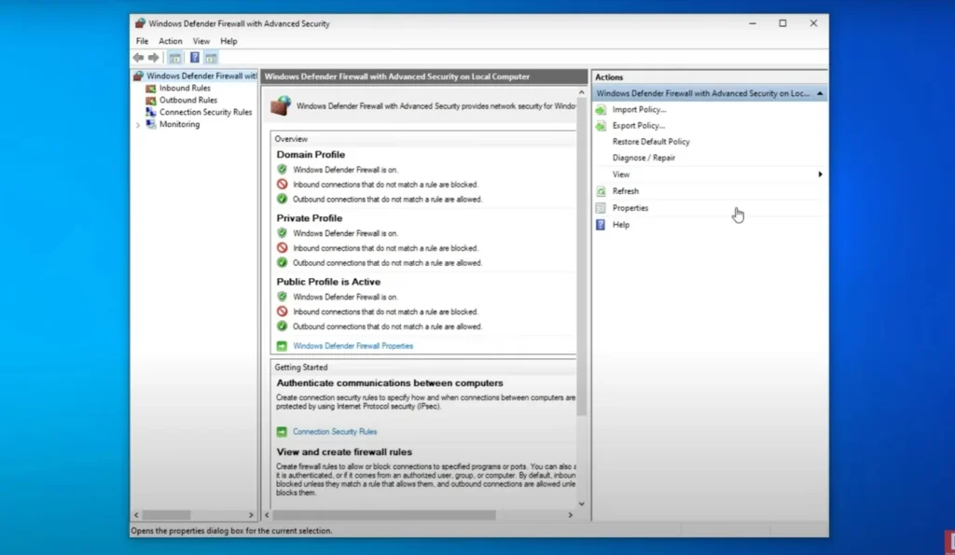
Task: Click the Private Profile heading
Action: (310, 218)
